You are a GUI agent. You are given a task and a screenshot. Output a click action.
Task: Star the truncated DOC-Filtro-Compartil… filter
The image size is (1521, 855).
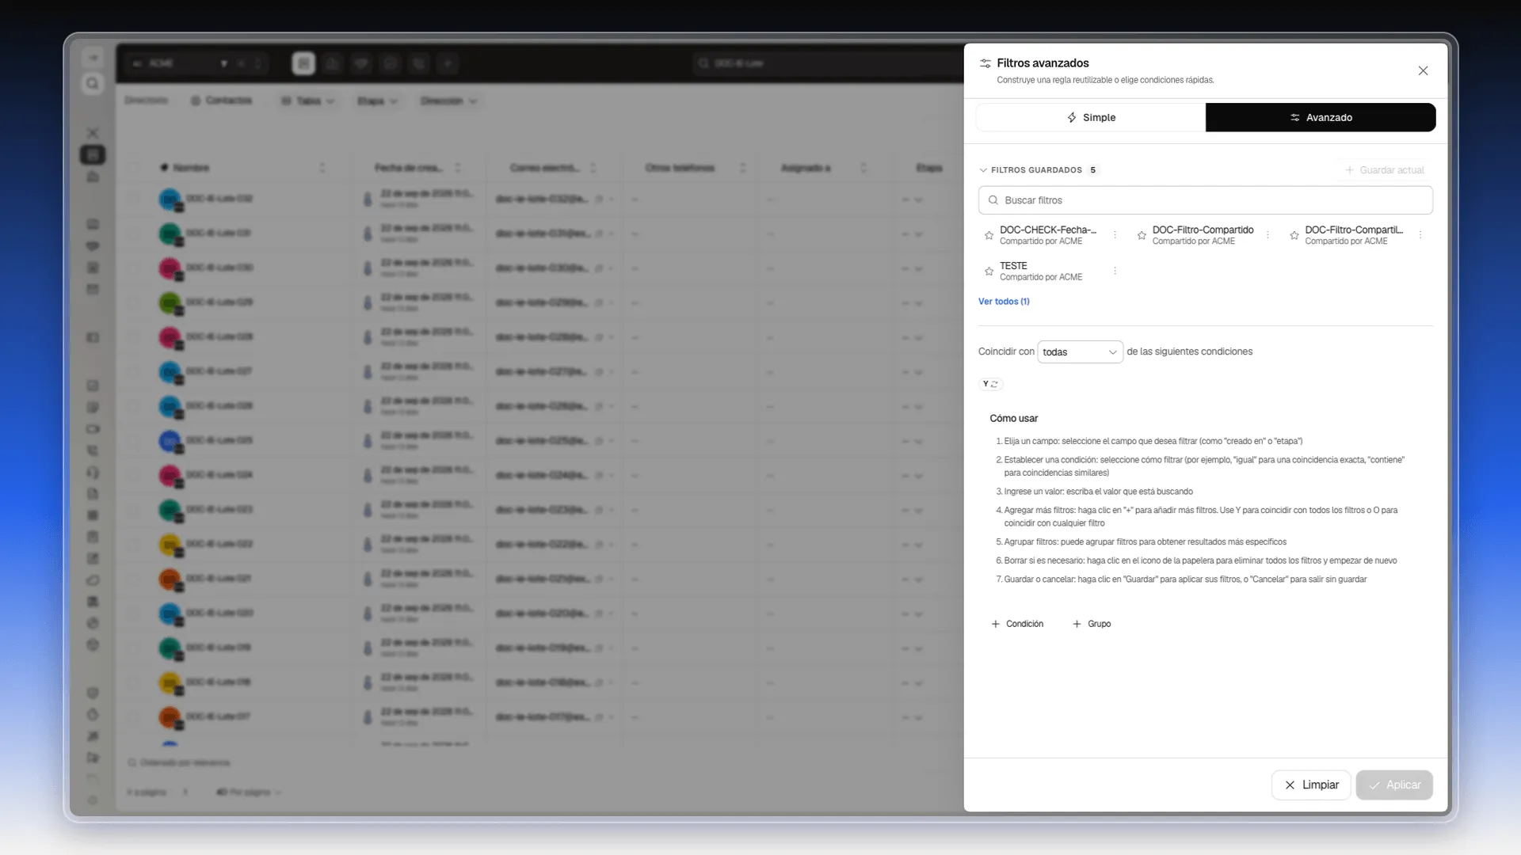1294,235
